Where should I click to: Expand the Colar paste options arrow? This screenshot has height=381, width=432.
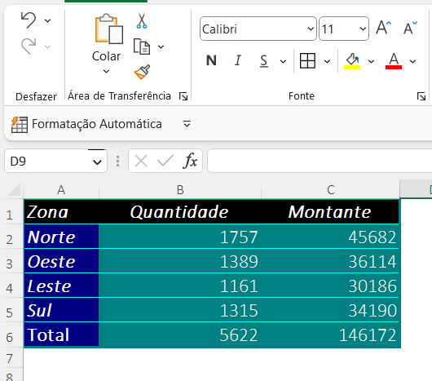click(106, 72)
